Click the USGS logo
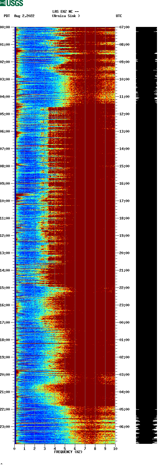Viewport: 159px width, 467px height. pos(12,3)
